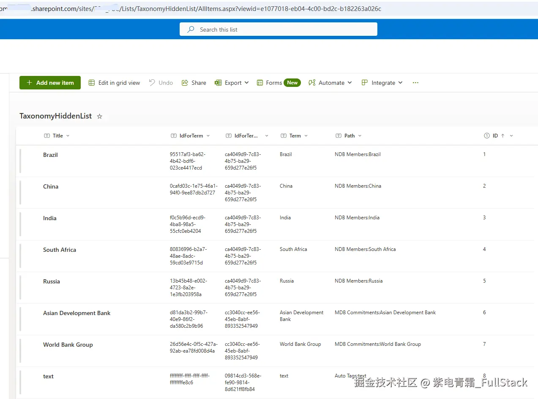Open the Asian Development Bank item title
The height and width of the screenshot is (399, 538).
[x=76, y=313]
